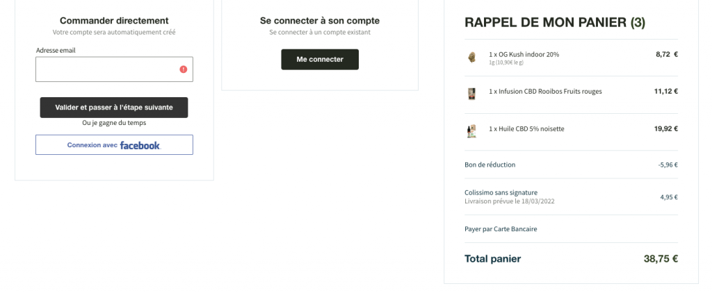
Task: Open the Infusion CBD Rooibos product thumbnail
Action: coord(472,94)
